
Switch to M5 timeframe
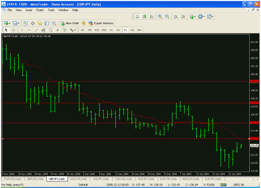pyautogui.click(x=89, y=30)
